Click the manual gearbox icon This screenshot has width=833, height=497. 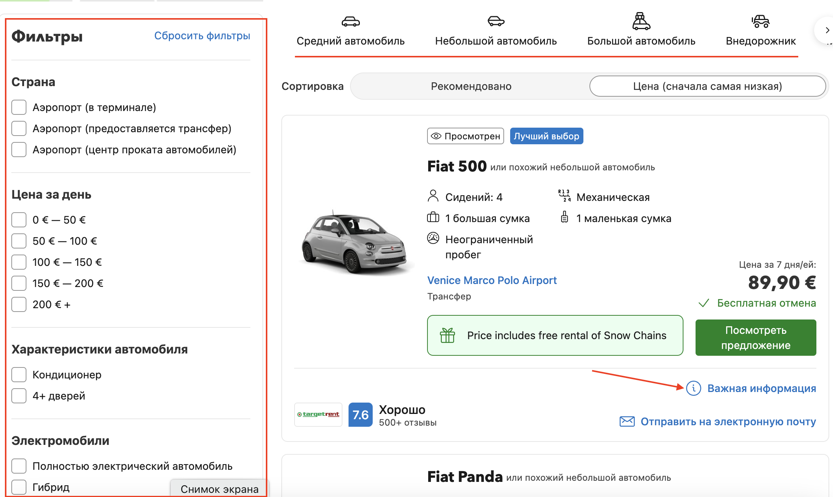[564, 196]
